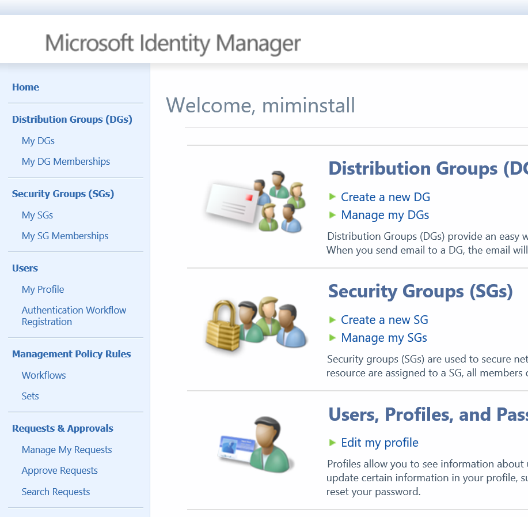
Task: Click the Distribution Groups main heading
Action: click(428, 168)
